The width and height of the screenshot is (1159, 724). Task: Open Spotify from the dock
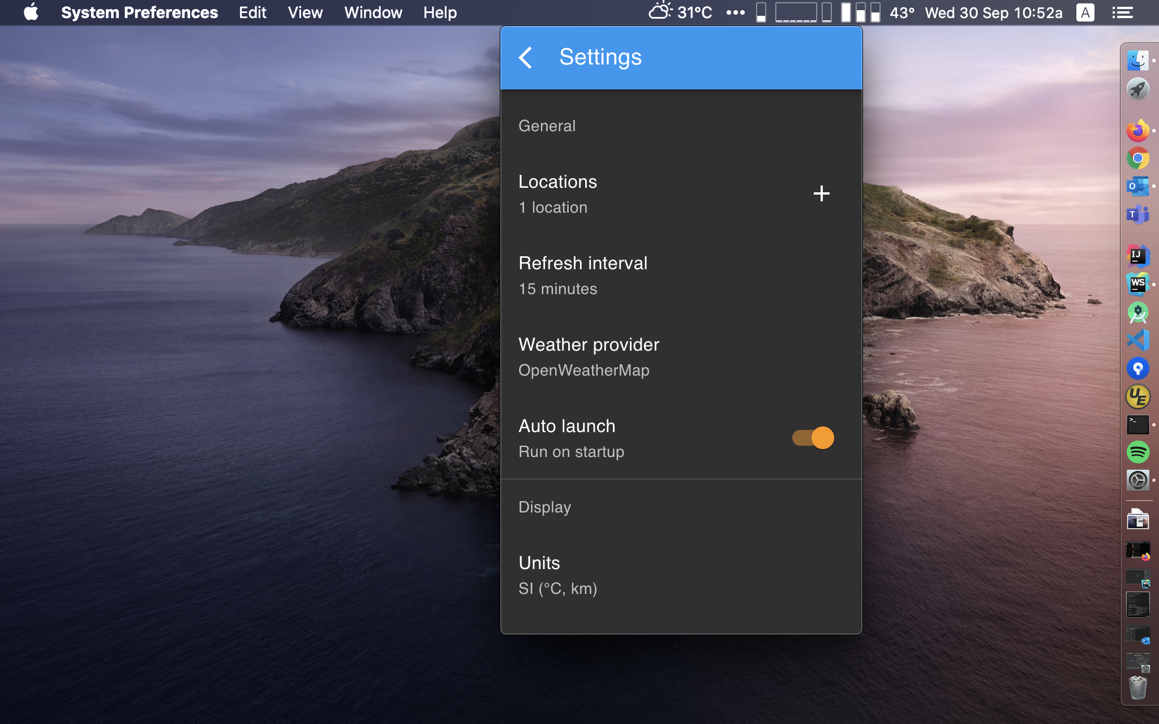coord(1137,452)
